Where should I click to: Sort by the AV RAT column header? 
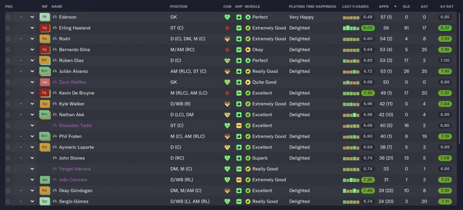click(x=447, y=6)
